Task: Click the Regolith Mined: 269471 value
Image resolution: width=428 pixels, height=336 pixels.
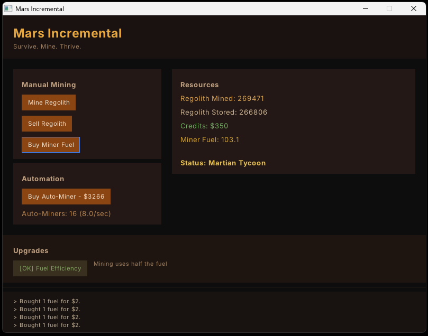Action: point(222,99)
